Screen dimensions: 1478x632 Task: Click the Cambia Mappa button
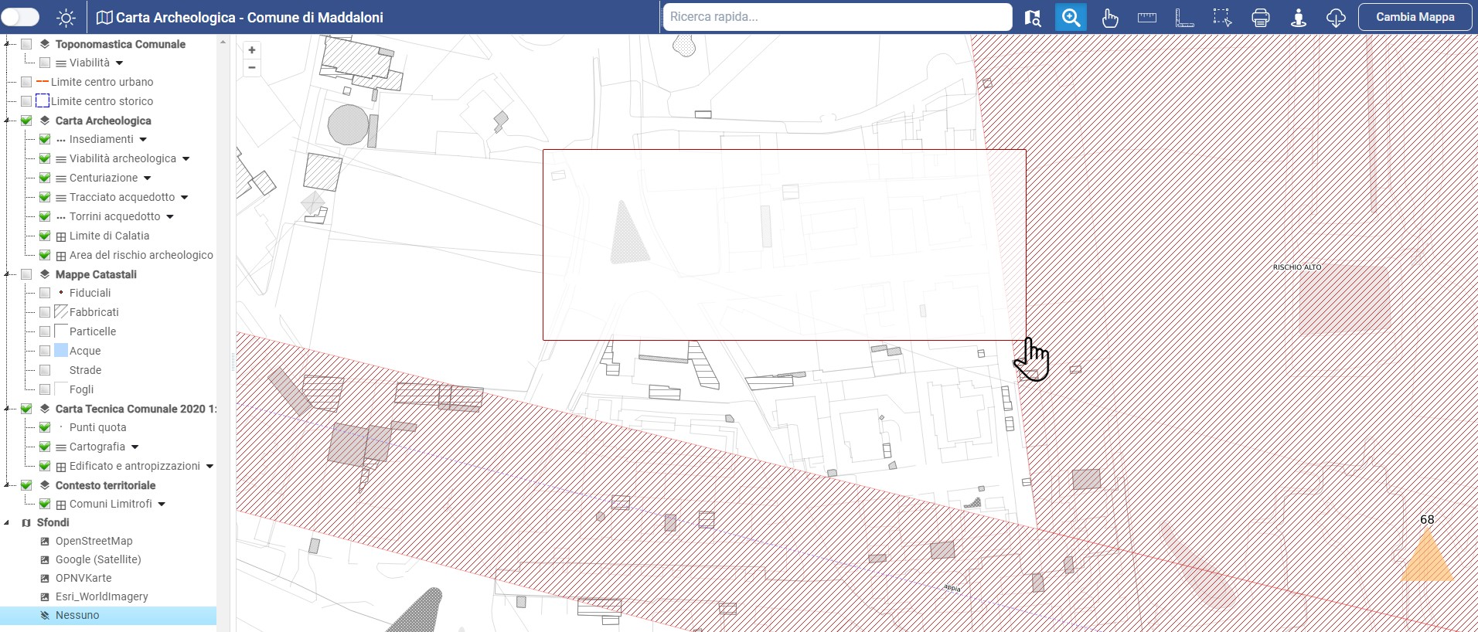pyautogui.click(x=1415, y=17)
